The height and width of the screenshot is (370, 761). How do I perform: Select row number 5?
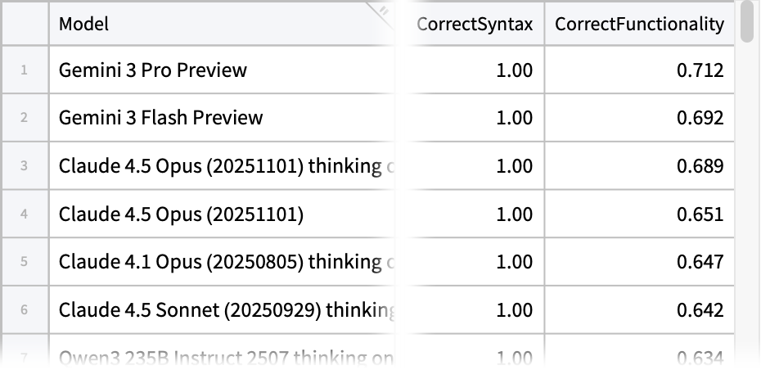click(x=25, y=262)
